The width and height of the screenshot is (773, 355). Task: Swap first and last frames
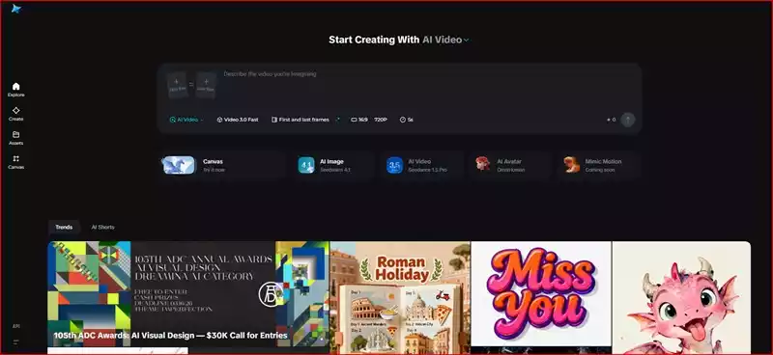(x=191, y=85)
